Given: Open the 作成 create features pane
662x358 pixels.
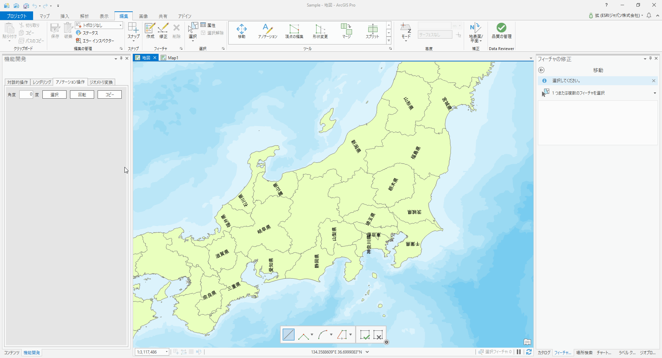Looking at the screenshot, I should tap(150, 31).
